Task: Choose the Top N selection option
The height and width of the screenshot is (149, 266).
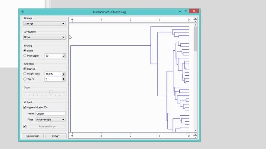Action: (x=25, y=79)
